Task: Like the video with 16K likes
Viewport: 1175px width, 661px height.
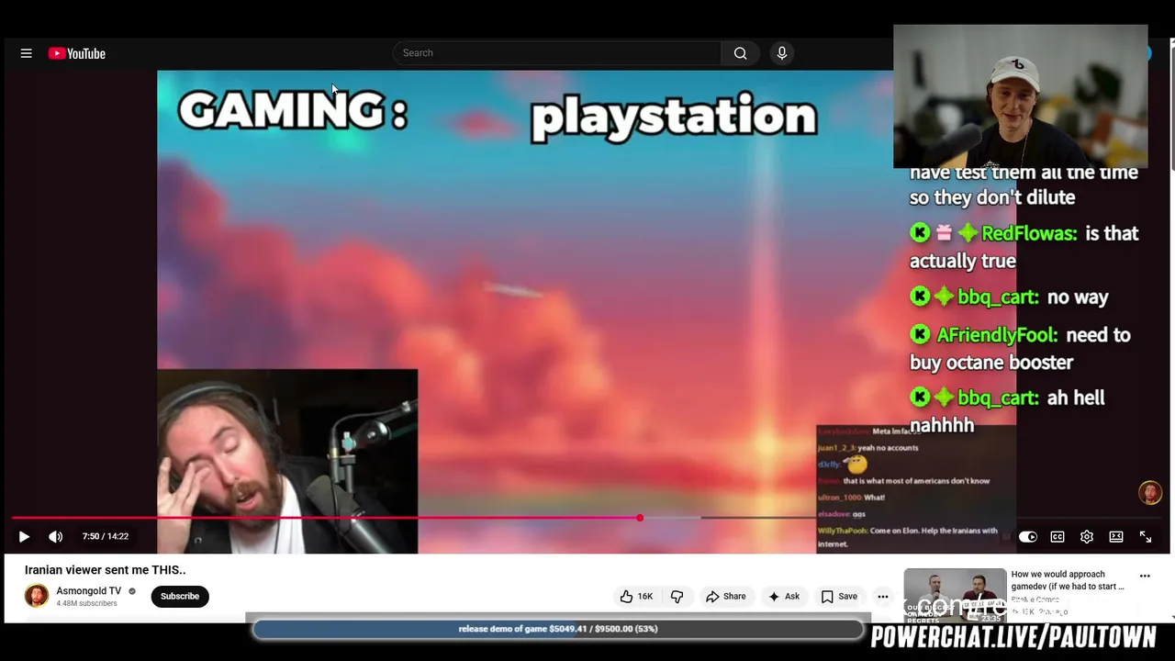Action: (636, 597)
